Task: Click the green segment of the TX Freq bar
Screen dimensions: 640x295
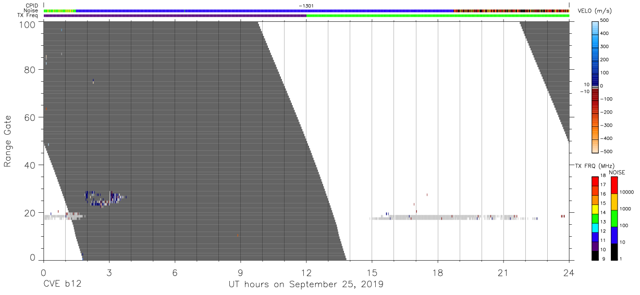Action: tap(437, 16)
